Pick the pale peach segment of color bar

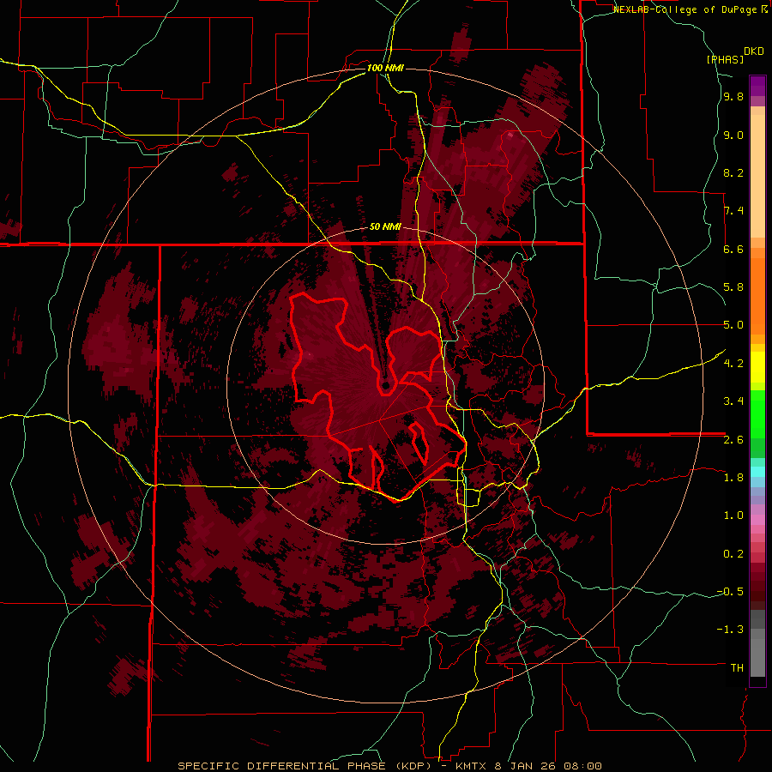pos(757,178)
